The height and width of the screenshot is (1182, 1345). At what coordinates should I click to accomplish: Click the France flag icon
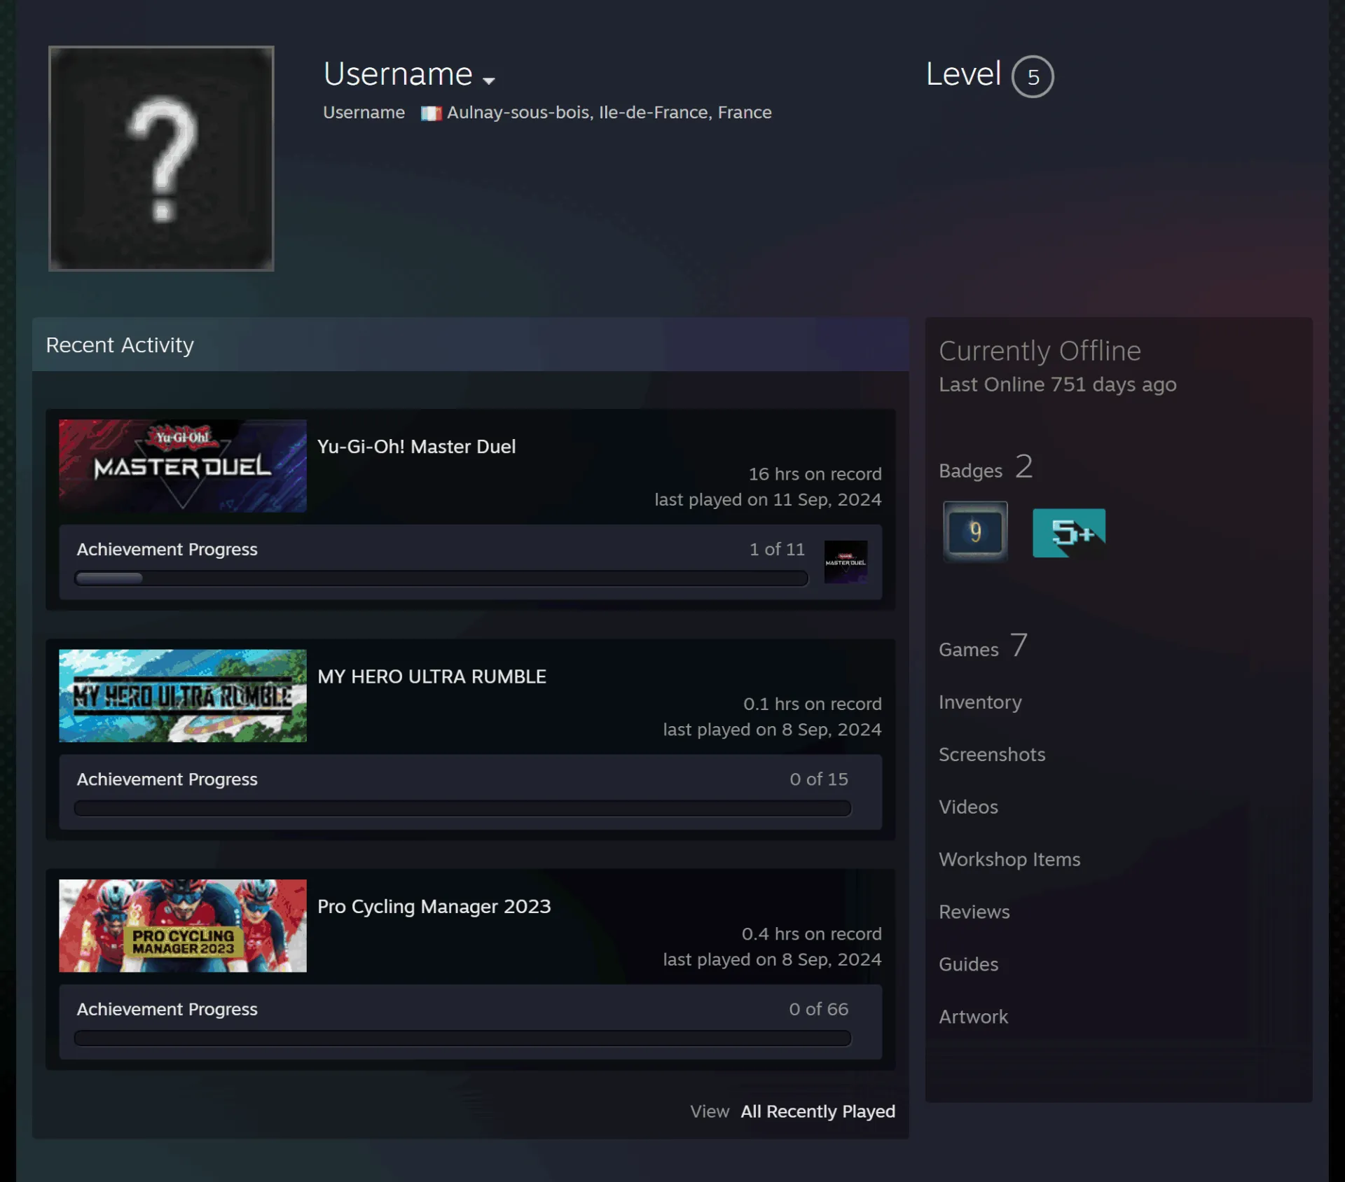431,113
